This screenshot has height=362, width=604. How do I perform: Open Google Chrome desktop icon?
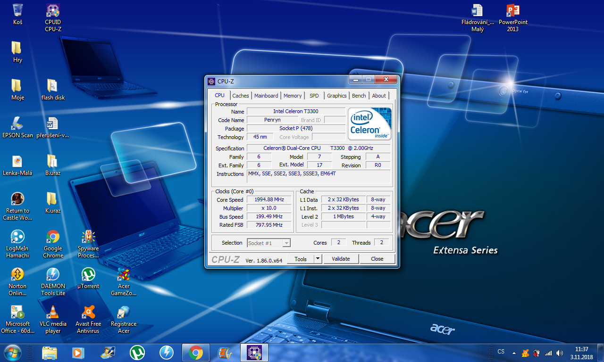(x=53, y=238)
